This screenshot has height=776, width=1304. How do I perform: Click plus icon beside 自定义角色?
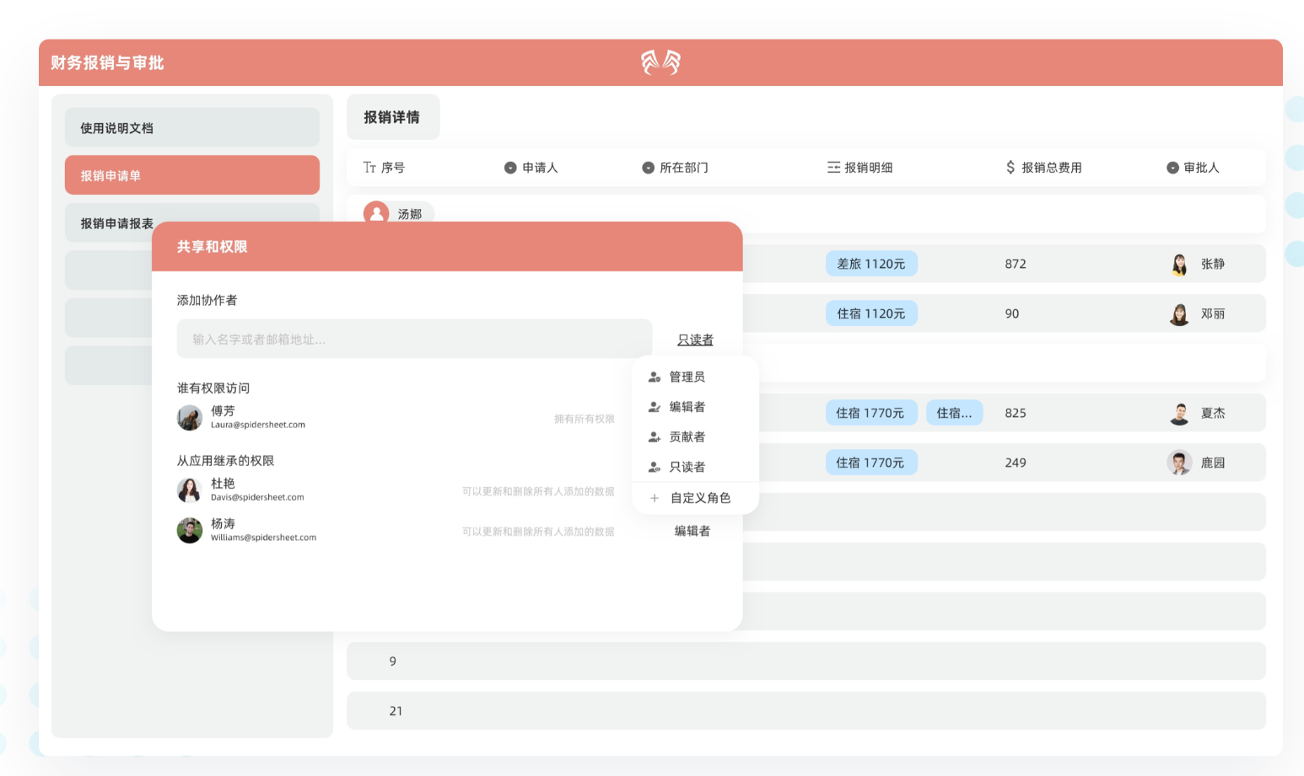[x=655, y=498]
